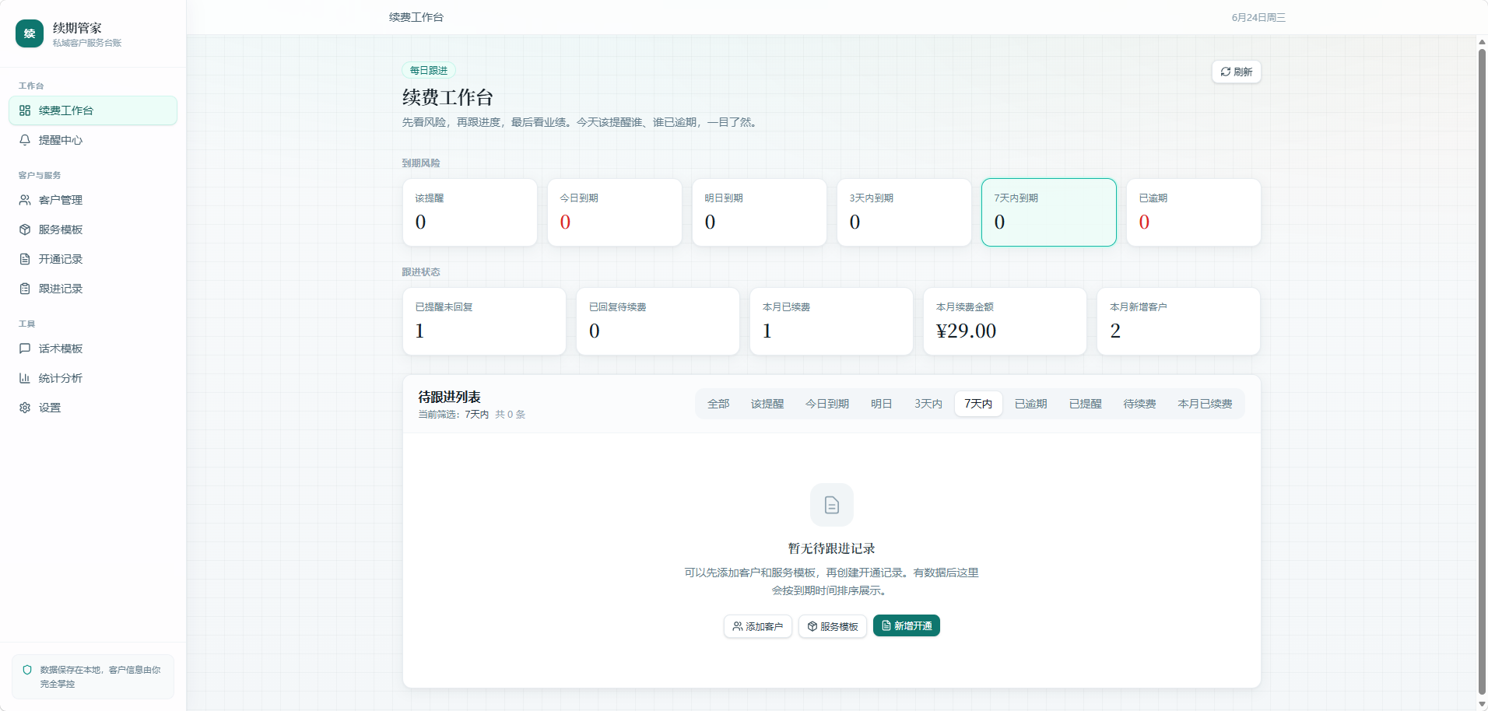
Task: Click the 开通记录 document icon
Action: coord(25,259)
